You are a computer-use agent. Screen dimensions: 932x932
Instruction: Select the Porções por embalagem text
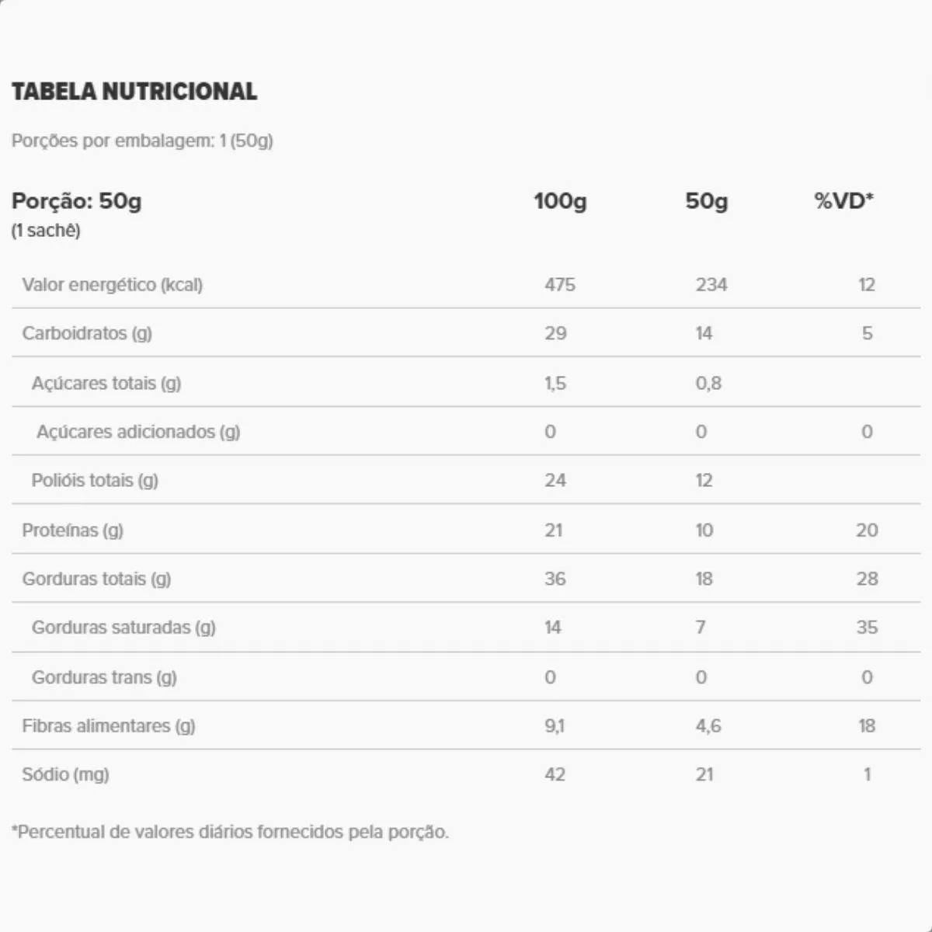(x=142, y=141)
